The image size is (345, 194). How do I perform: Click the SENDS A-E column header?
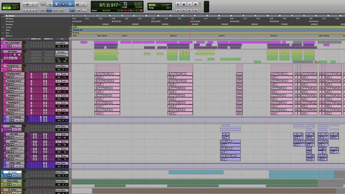pyautogui.click(x=48, y=39)
